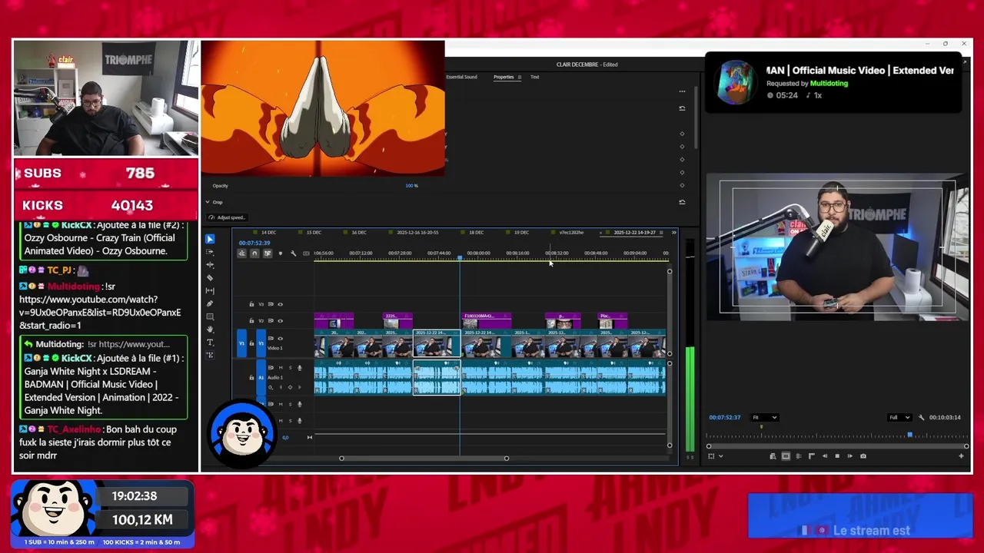Screen dimensions: 984x553
Task: Toggle Snap in Timeline
Action: [254, 253]
